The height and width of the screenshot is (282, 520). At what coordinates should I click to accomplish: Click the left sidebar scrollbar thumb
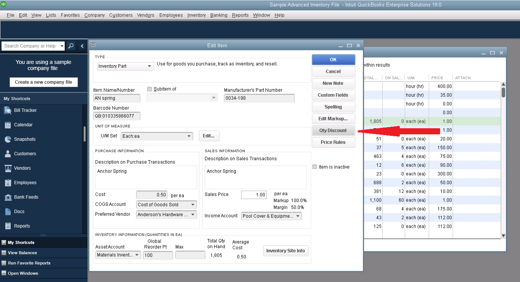(x=85, y=134)
